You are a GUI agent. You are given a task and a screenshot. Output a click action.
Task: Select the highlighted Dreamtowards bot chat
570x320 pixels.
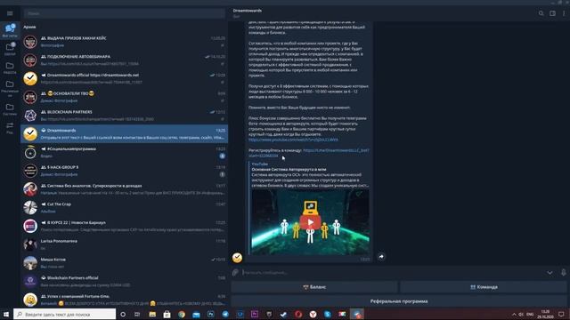(x=125, y=134)
